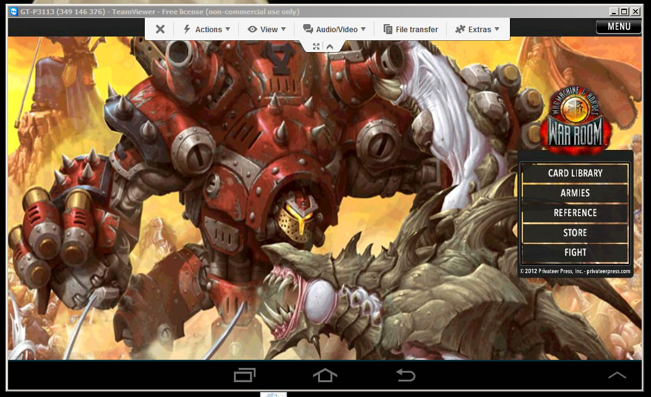Screen dimensions: 651x397
Task: Click the privateerpress.com copyright text
Action: coord(575,271)
